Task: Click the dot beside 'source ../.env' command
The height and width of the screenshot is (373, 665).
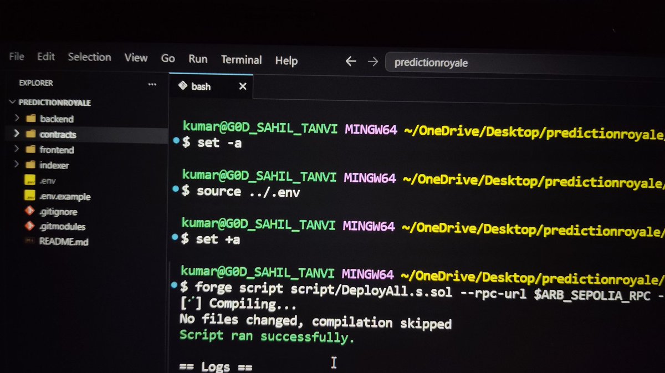Action: [176, 190]
